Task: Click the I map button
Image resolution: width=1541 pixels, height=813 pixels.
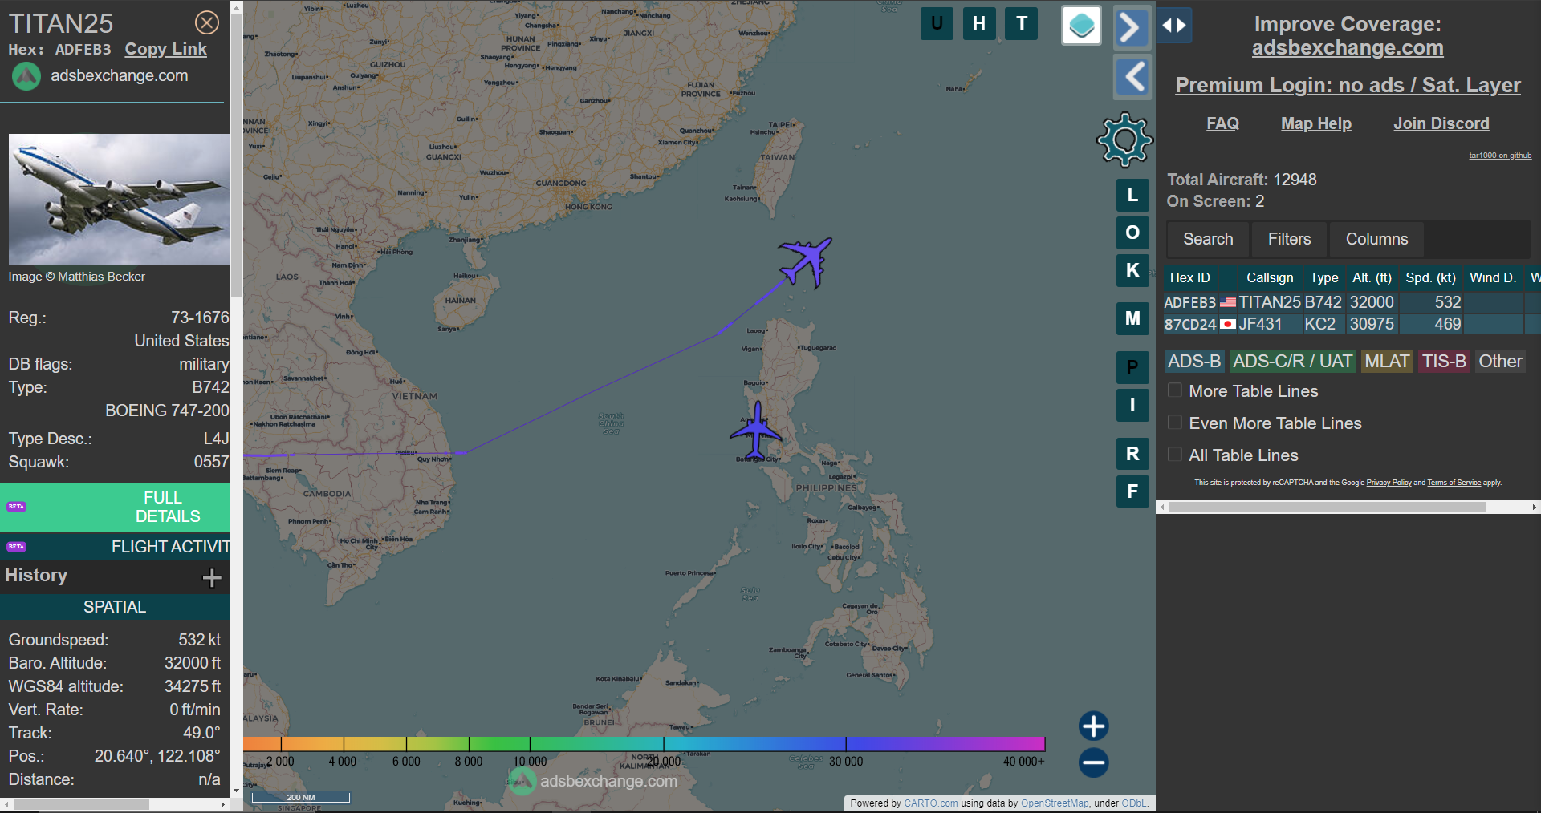Action: [x=1132, y=405]
